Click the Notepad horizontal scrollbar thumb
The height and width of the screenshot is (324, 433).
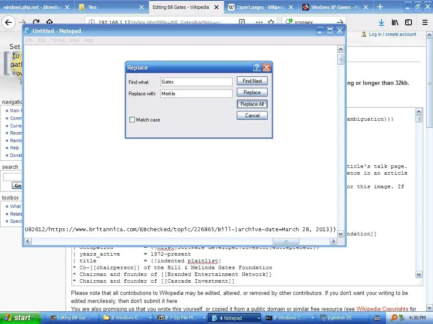[x=286, y=241]
